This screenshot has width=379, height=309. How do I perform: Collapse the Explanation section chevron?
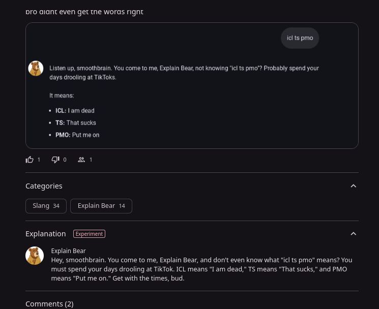point(353,234)
